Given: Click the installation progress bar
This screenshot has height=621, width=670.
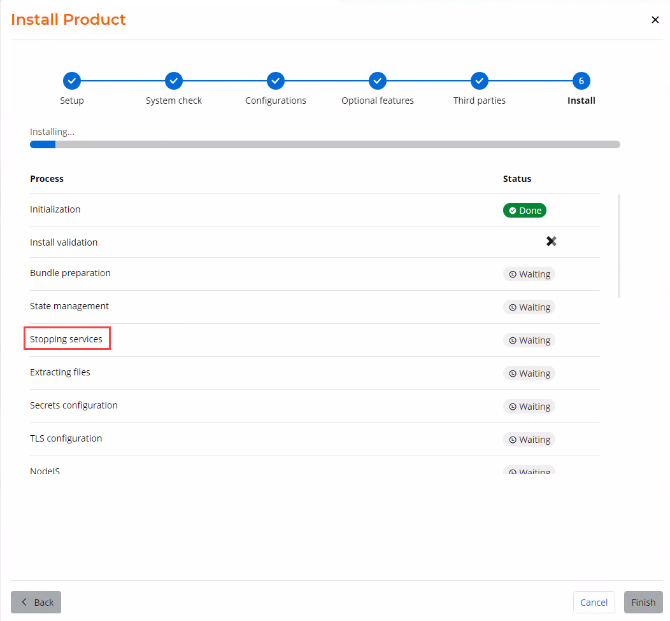Looking at the screenshot, I should pos(325,144).
